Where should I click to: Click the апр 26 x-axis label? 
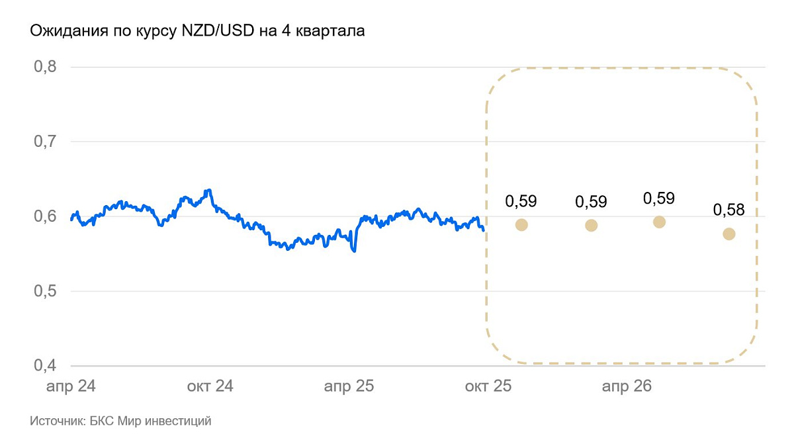627,386
